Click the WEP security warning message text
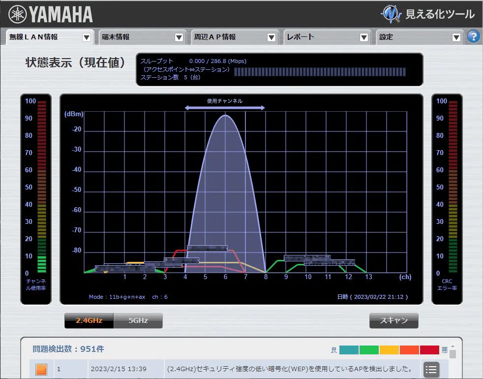483x379 pixels. pyautogui.click(x=290, y=369)
